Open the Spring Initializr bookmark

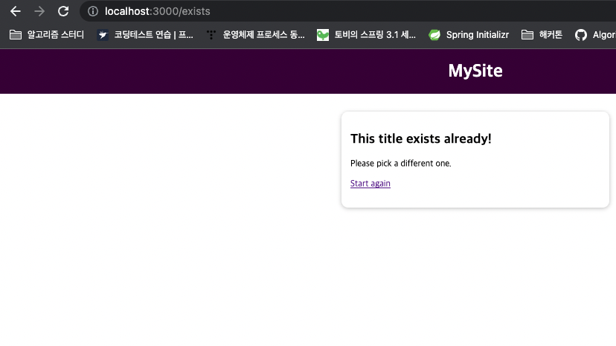point(469,35)
